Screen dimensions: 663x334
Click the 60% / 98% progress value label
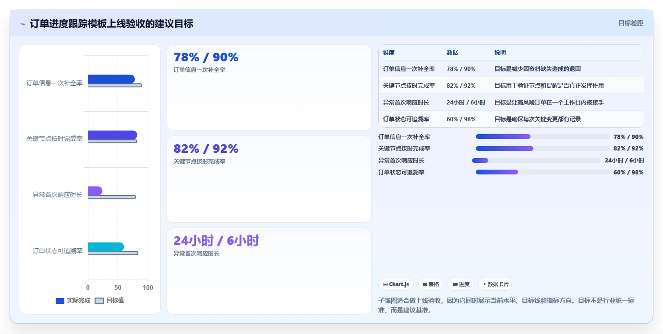[x=628, y=173]
